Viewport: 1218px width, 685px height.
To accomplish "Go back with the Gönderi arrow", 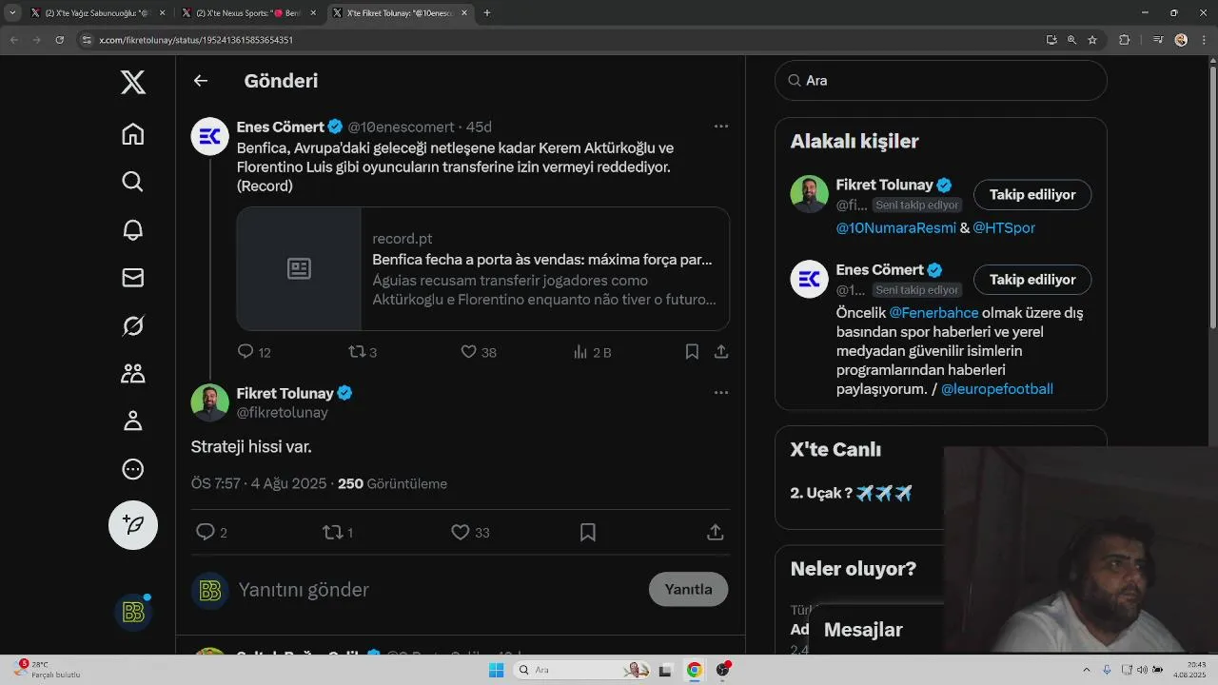I will (x=201, y=81).
